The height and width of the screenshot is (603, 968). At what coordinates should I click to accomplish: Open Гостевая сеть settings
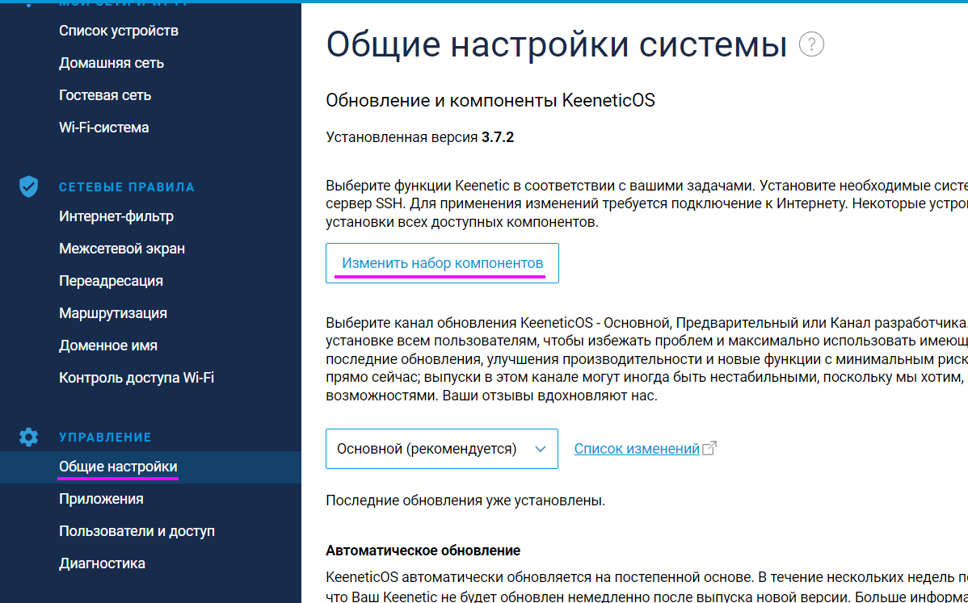point(105,95)
